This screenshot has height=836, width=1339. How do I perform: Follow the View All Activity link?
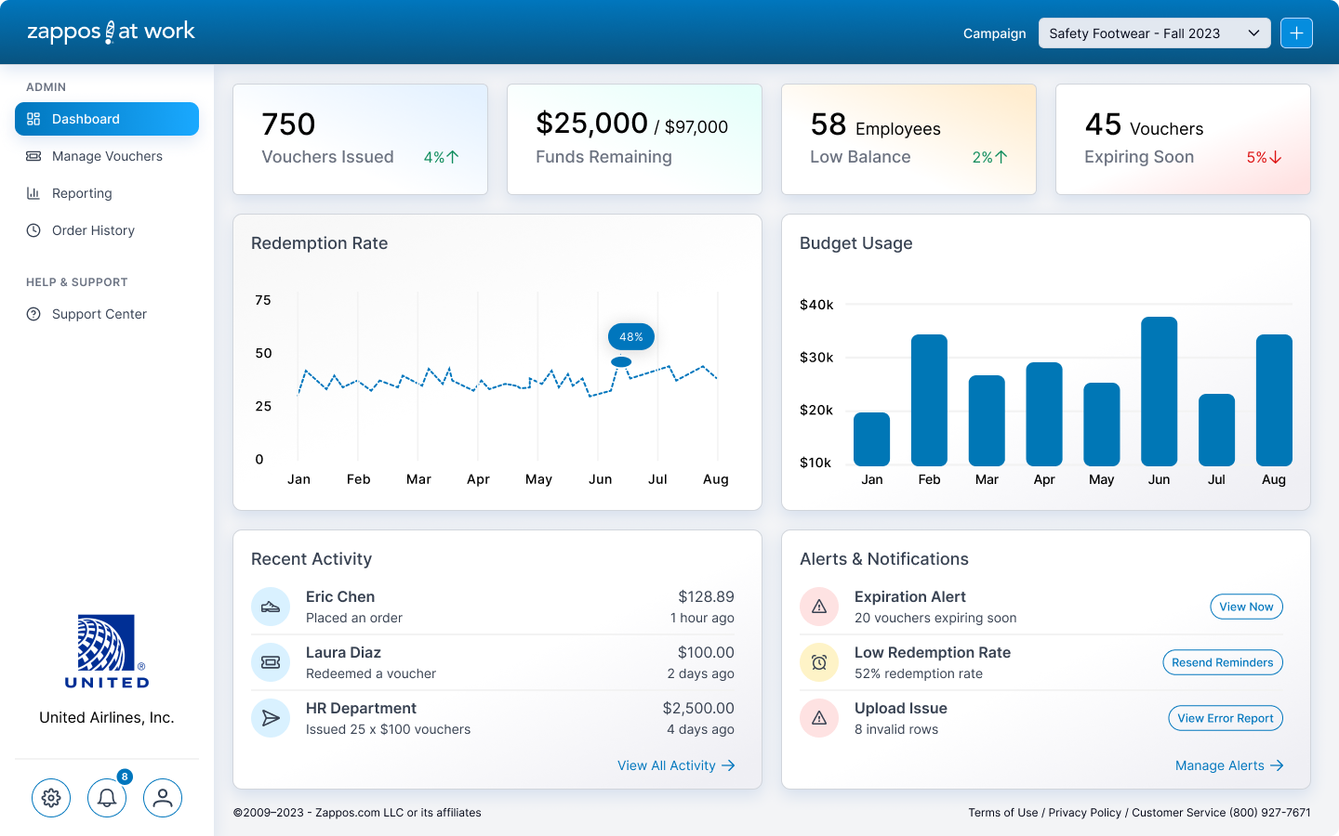676,765
